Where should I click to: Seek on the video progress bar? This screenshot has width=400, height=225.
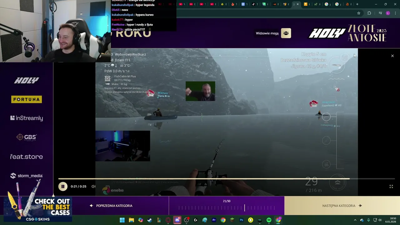coord(227,179)
